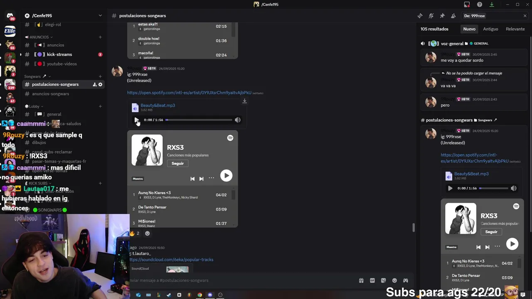Screen dimensions: 532x299
Task: Play Beauty&Beat.mp3 in chat
Action: point(136,120)
